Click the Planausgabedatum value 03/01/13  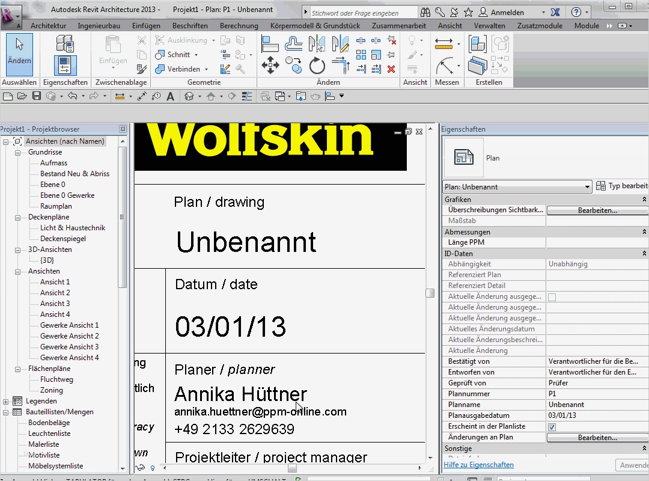[x=597, y=415]
